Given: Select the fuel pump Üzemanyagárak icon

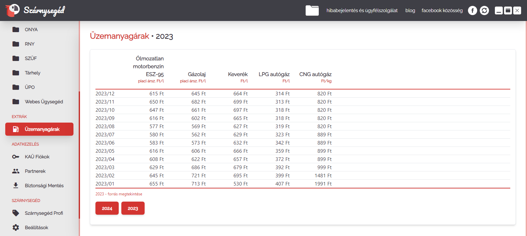Looking at the screenshot, I should [16, 129].
